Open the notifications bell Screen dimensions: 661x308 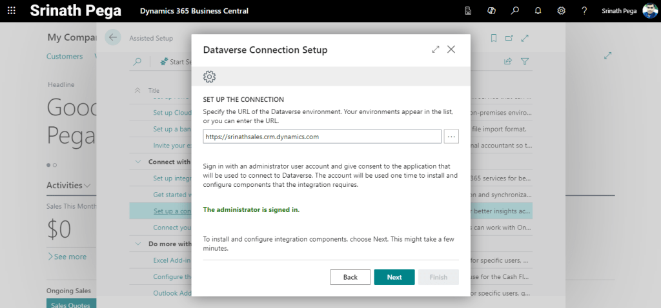(538, 11)
